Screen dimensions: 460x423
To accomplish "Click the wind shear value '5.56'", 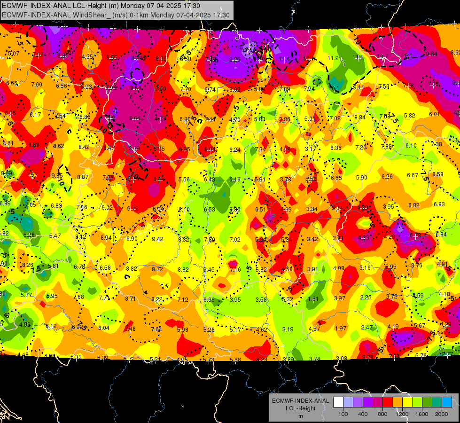I will tap(184, 180).
